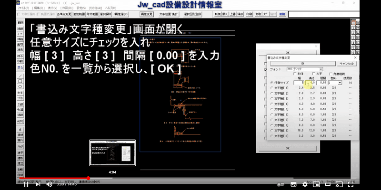Viewport: 381px width, 190px height.
Task: Select the AUTO tool
Action: point(20,121)
